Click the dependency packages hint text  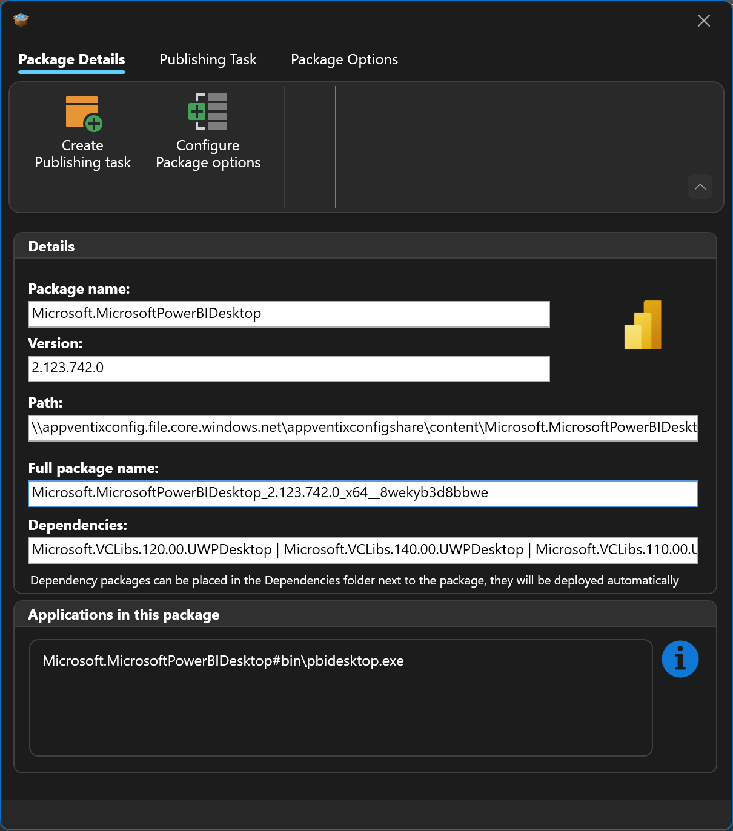354,580
